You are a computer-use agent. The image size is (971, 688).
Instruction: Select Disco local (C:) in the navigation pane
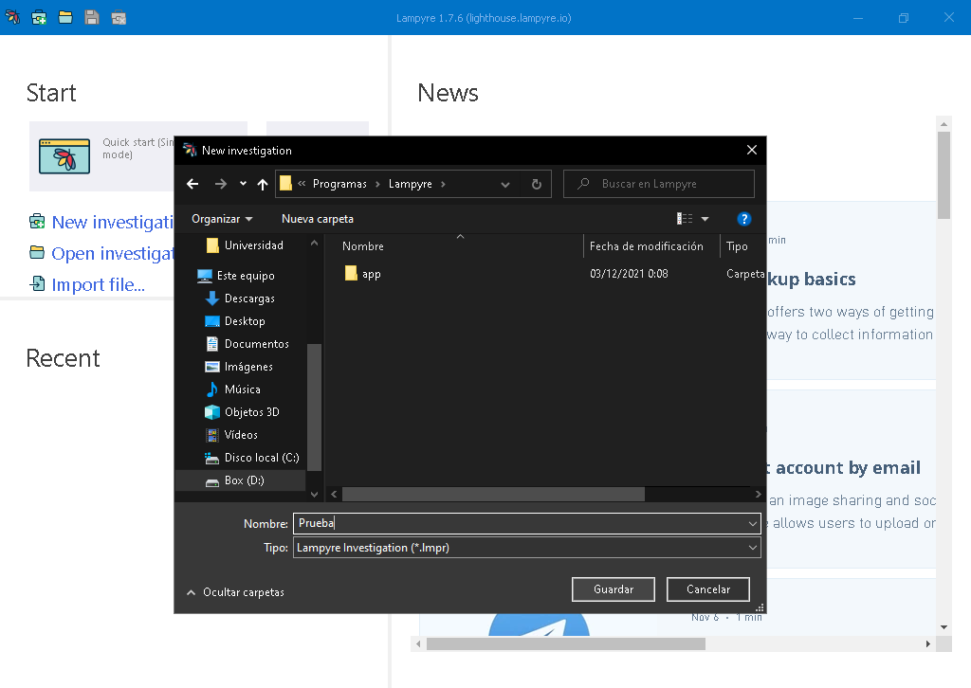pos(252,458)
